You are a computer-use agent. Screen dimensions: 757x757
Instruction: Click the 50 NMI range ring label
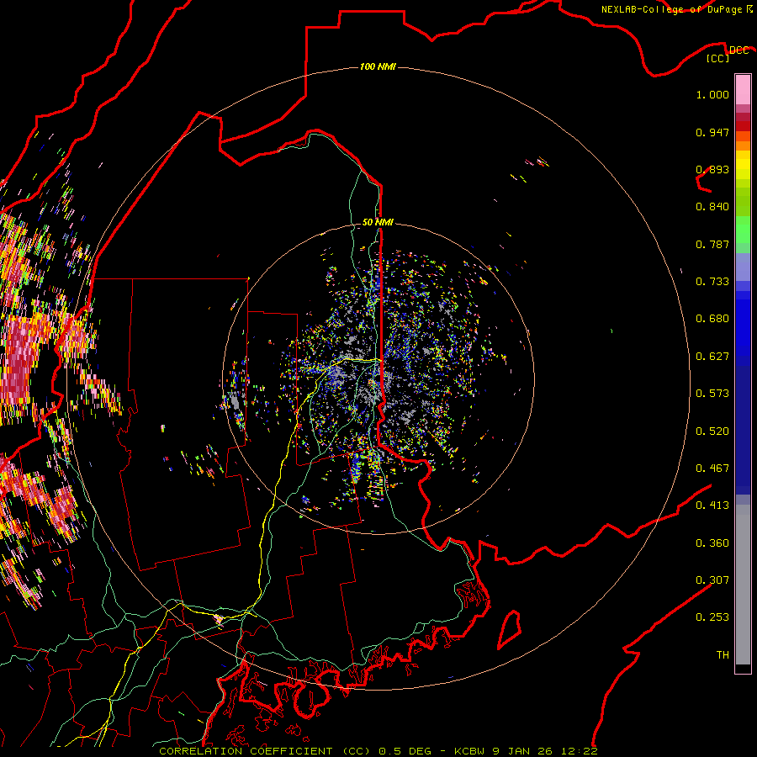click(x=378, y=222)
